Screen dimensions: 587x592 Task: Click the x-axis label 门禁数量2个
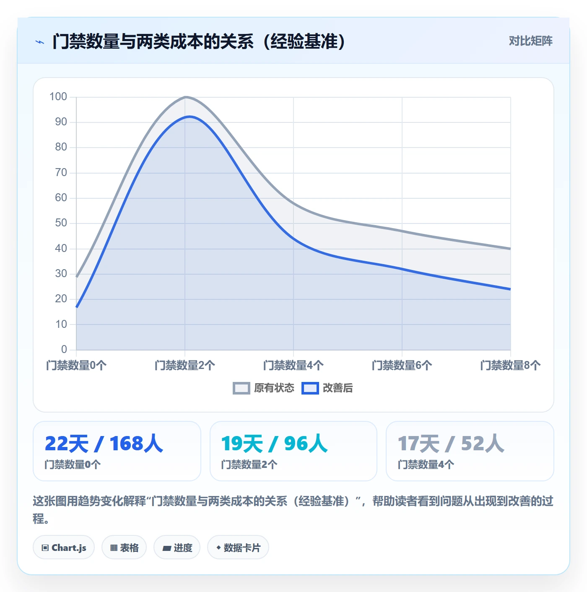[185, 365]
